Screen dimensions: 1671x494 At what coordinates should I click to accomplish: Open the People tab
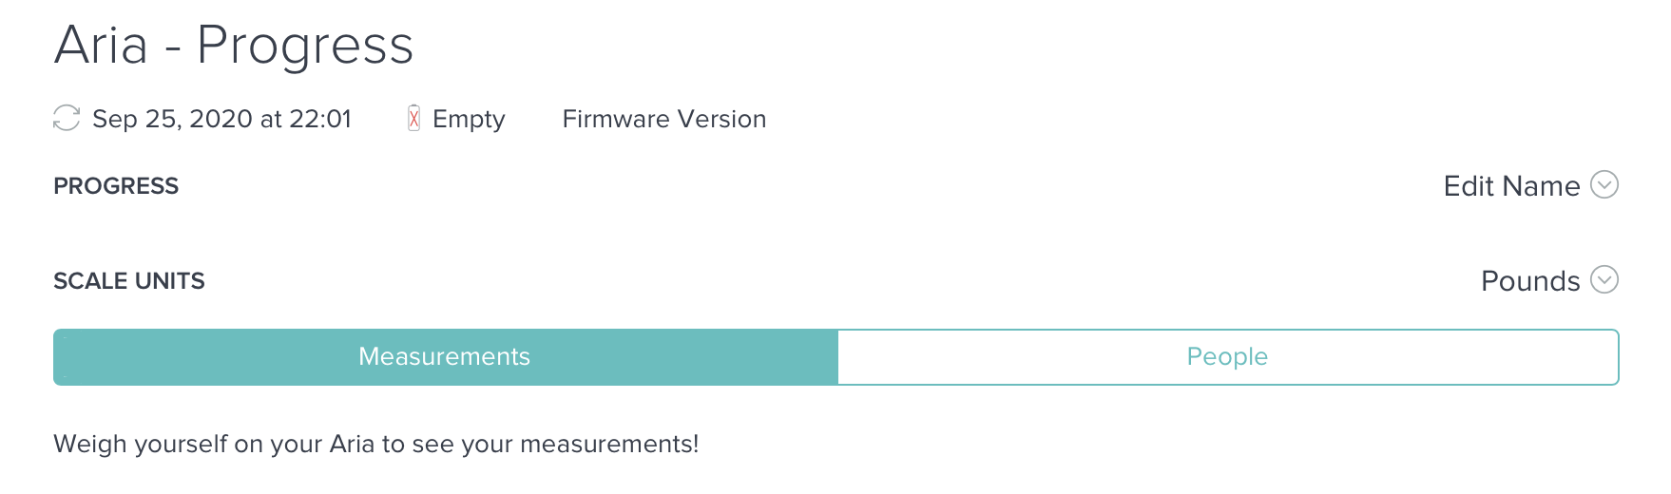pyautogui.click(x=1227, y=357)
